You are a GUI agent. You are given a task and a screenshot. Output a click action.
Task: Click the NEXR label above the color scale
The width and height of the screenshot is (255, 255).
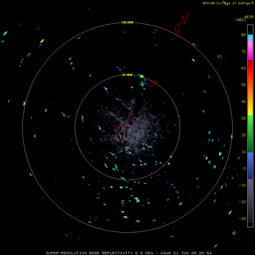tap(249, 17)
